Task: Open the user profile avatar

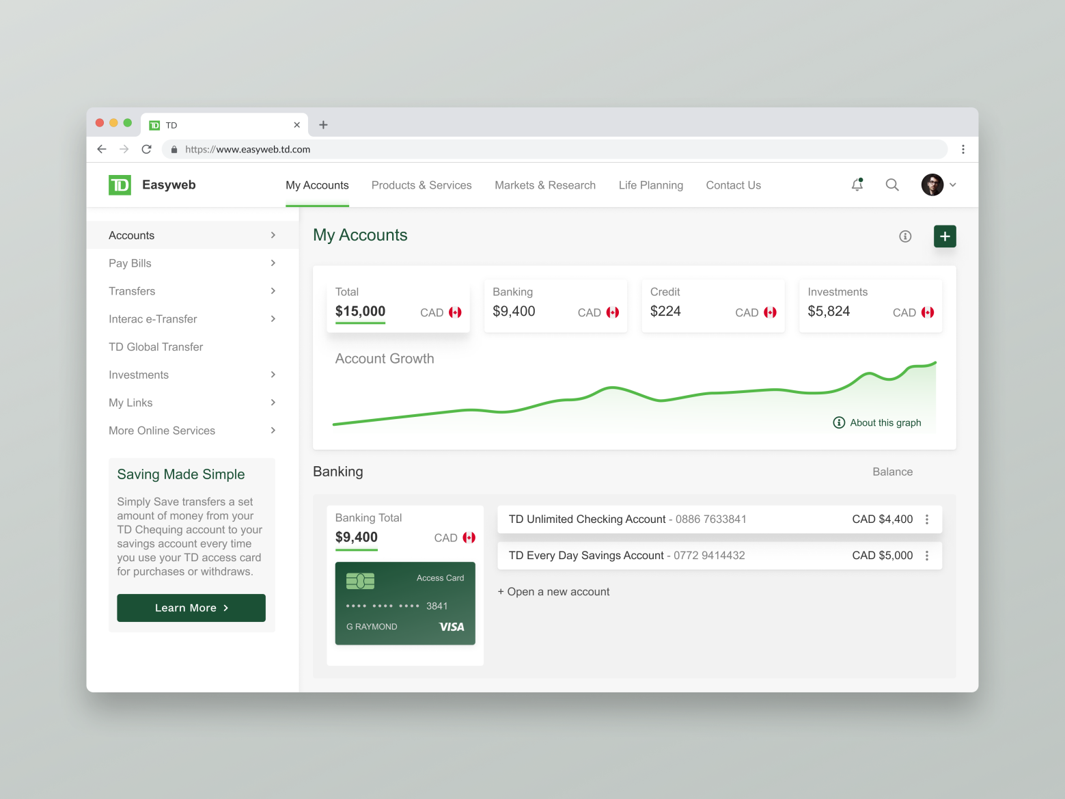Action: tap(932, 185)
